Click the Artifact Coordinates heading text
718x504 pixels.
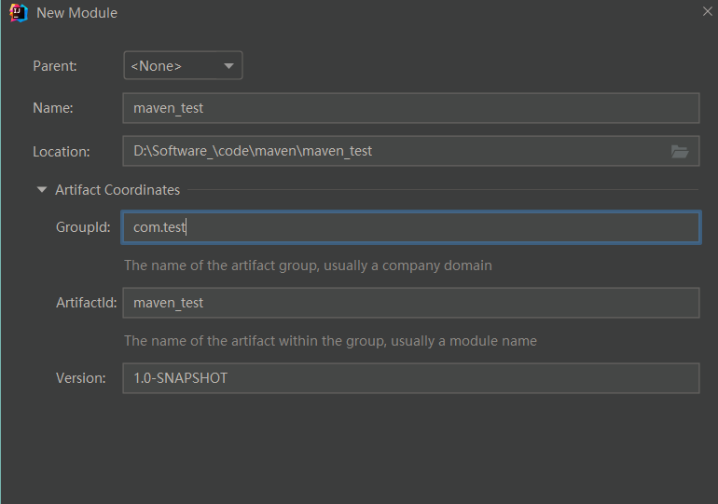point(117,190)
